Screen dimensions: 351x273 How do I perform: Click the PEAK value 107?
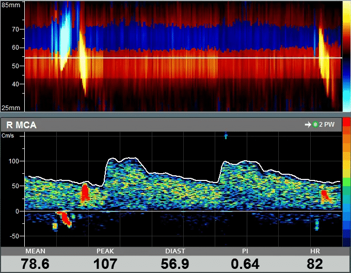coord(105,264)
